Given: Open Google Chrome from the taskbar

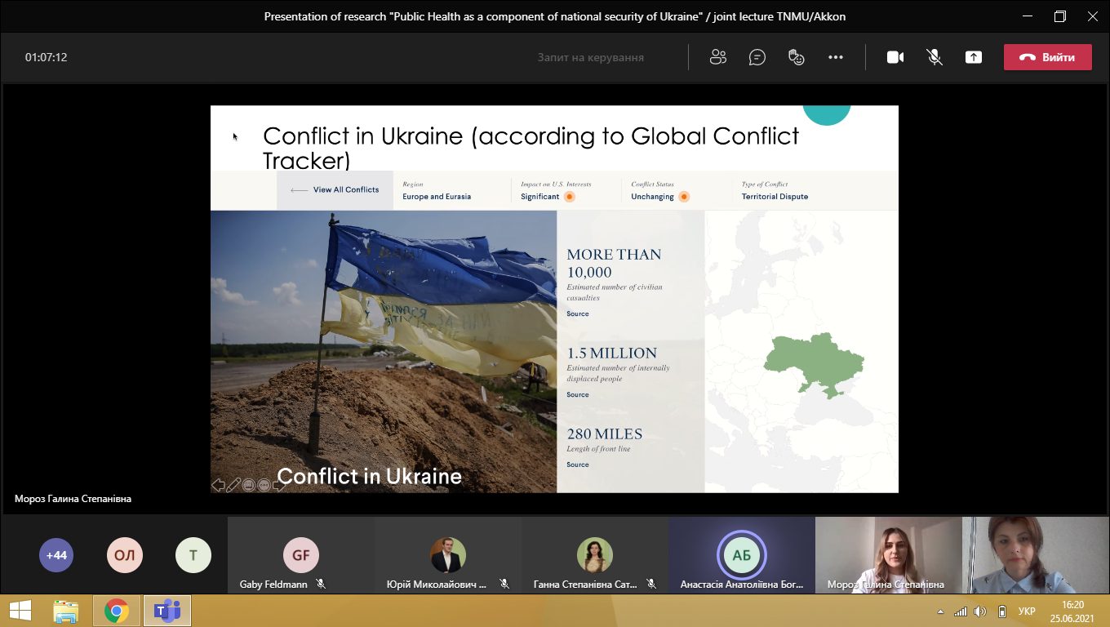Looking at the screenshot, I should [x=117, y=611].
